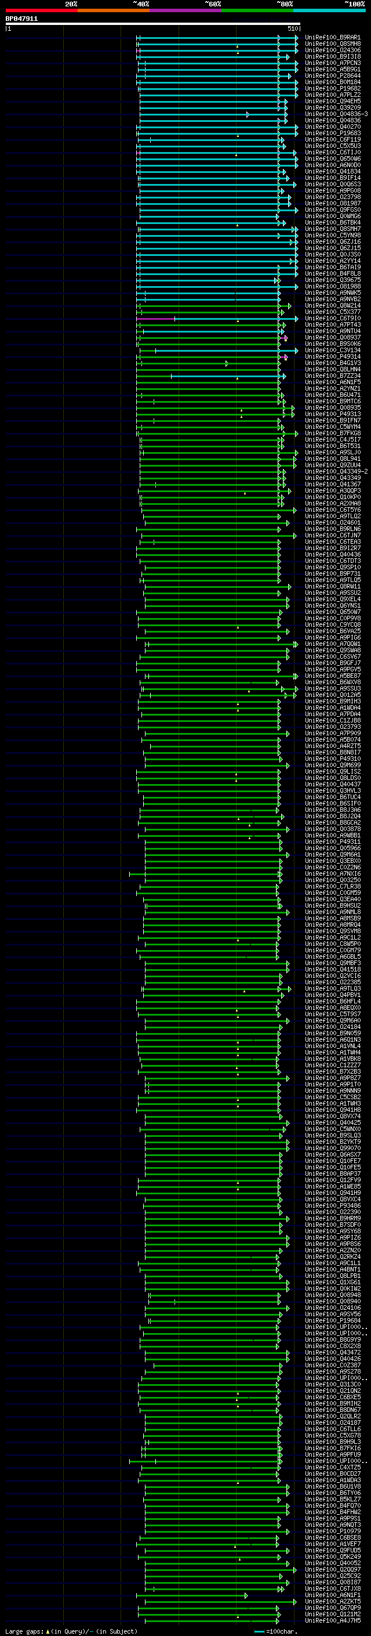Click hit UniRef100_B7FKI6
The height and width of the screenshot is (1636, 371).
click(x=332, y=1448)
